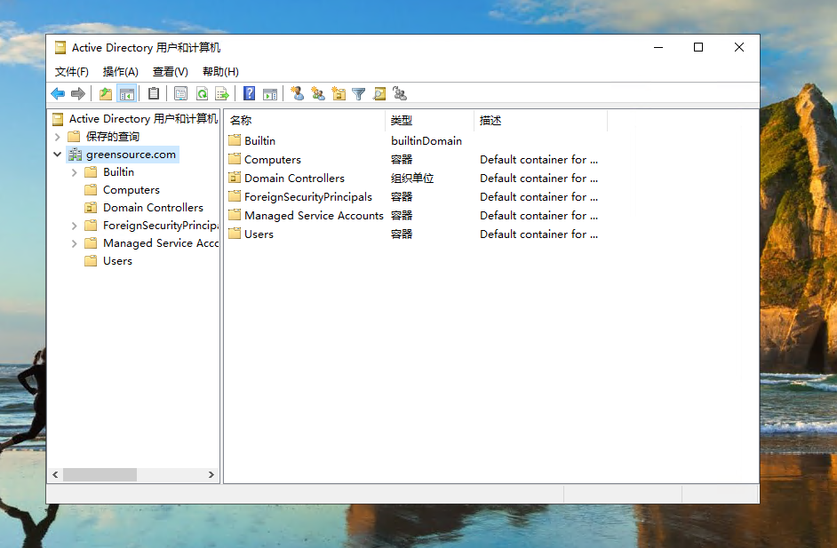
Task: Click the window title bar app icon
Action: pyautogui.click(x=60, y=48)
